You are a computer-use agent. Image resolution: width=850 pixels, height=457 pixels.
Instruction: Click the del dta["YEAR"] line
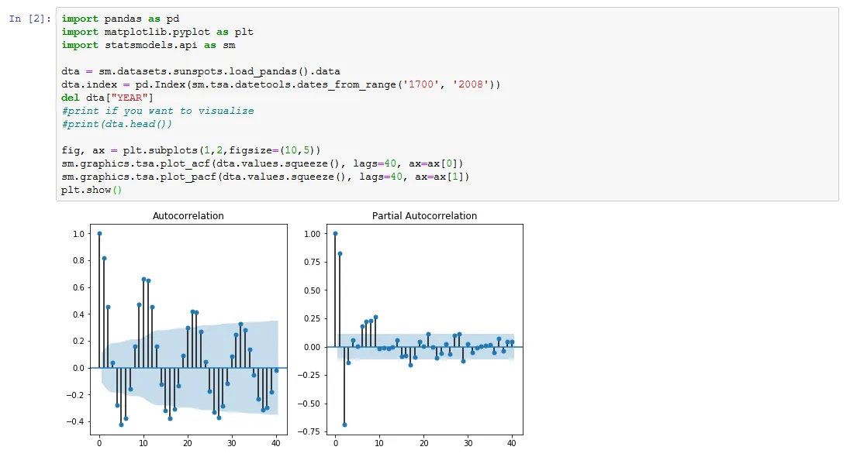pos(107,98)
